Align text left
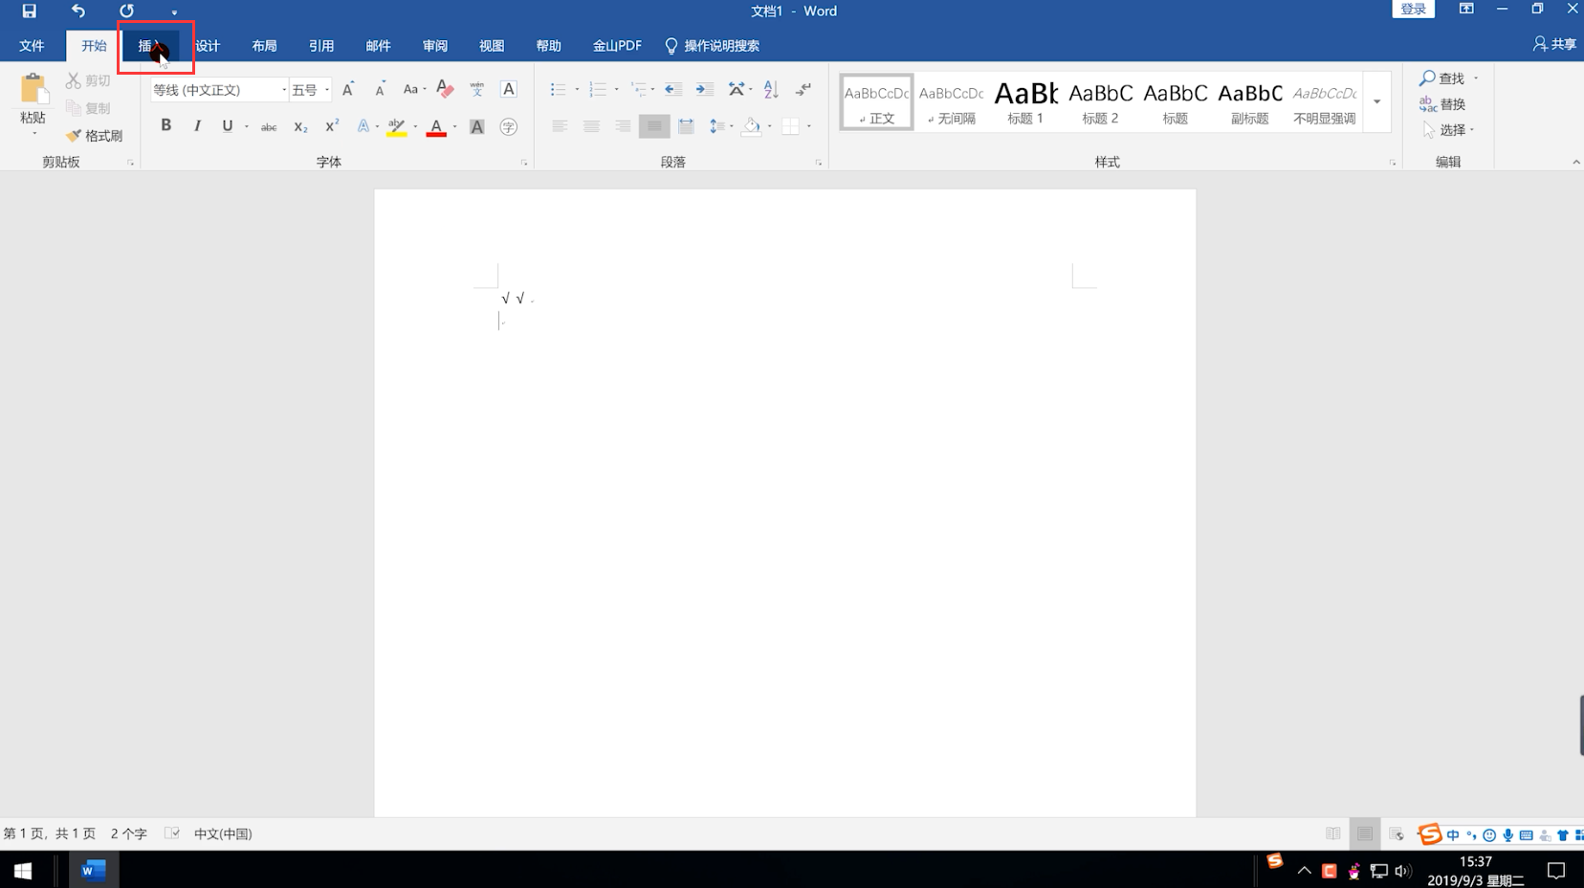The width and height of the screenshot is (1584, 888). click(x=560, y=126)
